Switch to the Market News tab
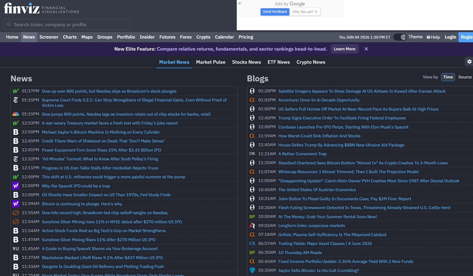Image resolution: width=473 pixels, height=276 pixels. pos(174,62)
